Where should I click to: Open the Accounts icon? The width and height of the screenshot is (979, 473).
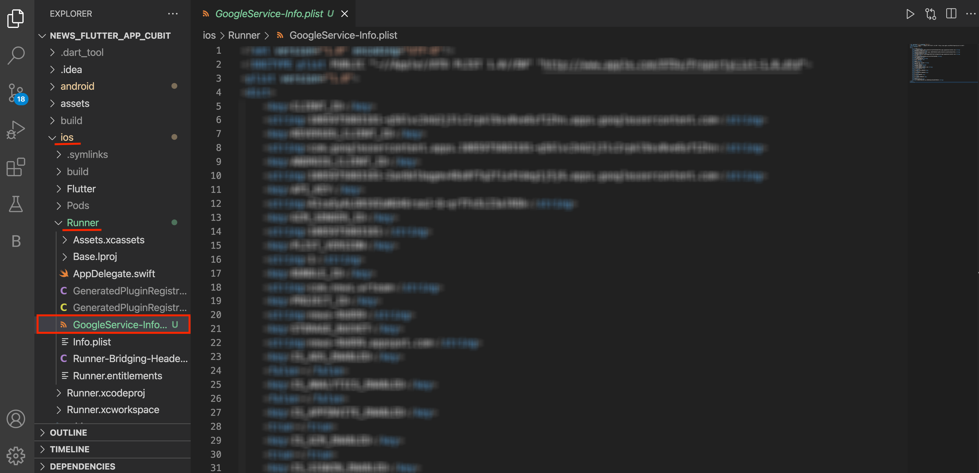pos(16,419)
